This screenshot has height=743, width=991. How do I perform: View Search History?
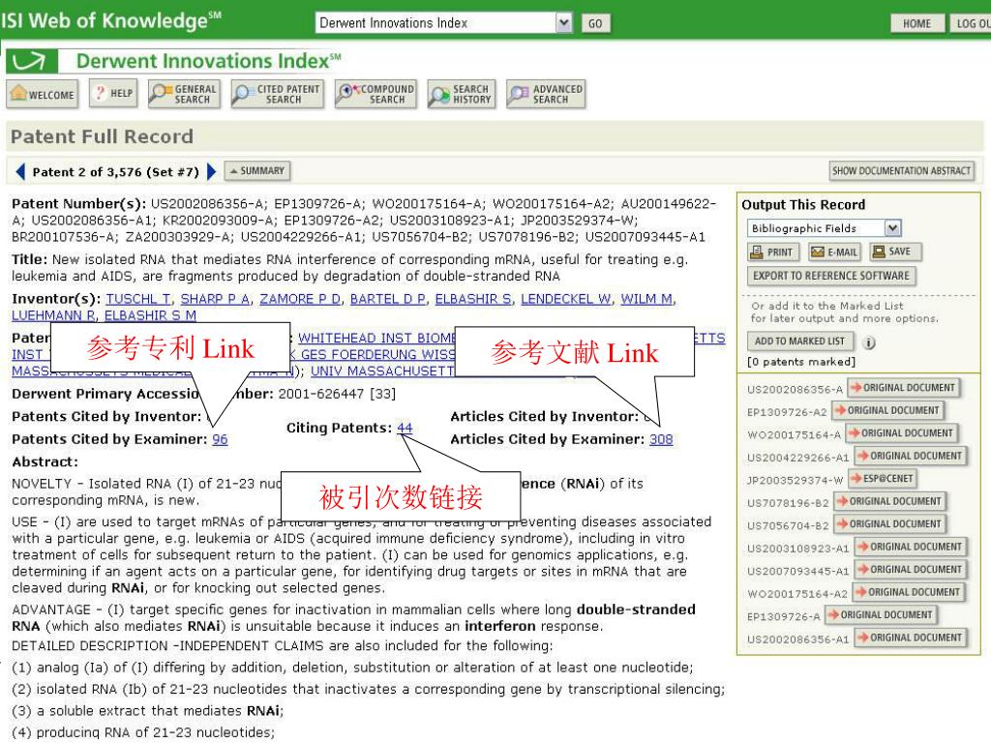tap(462, 95)
